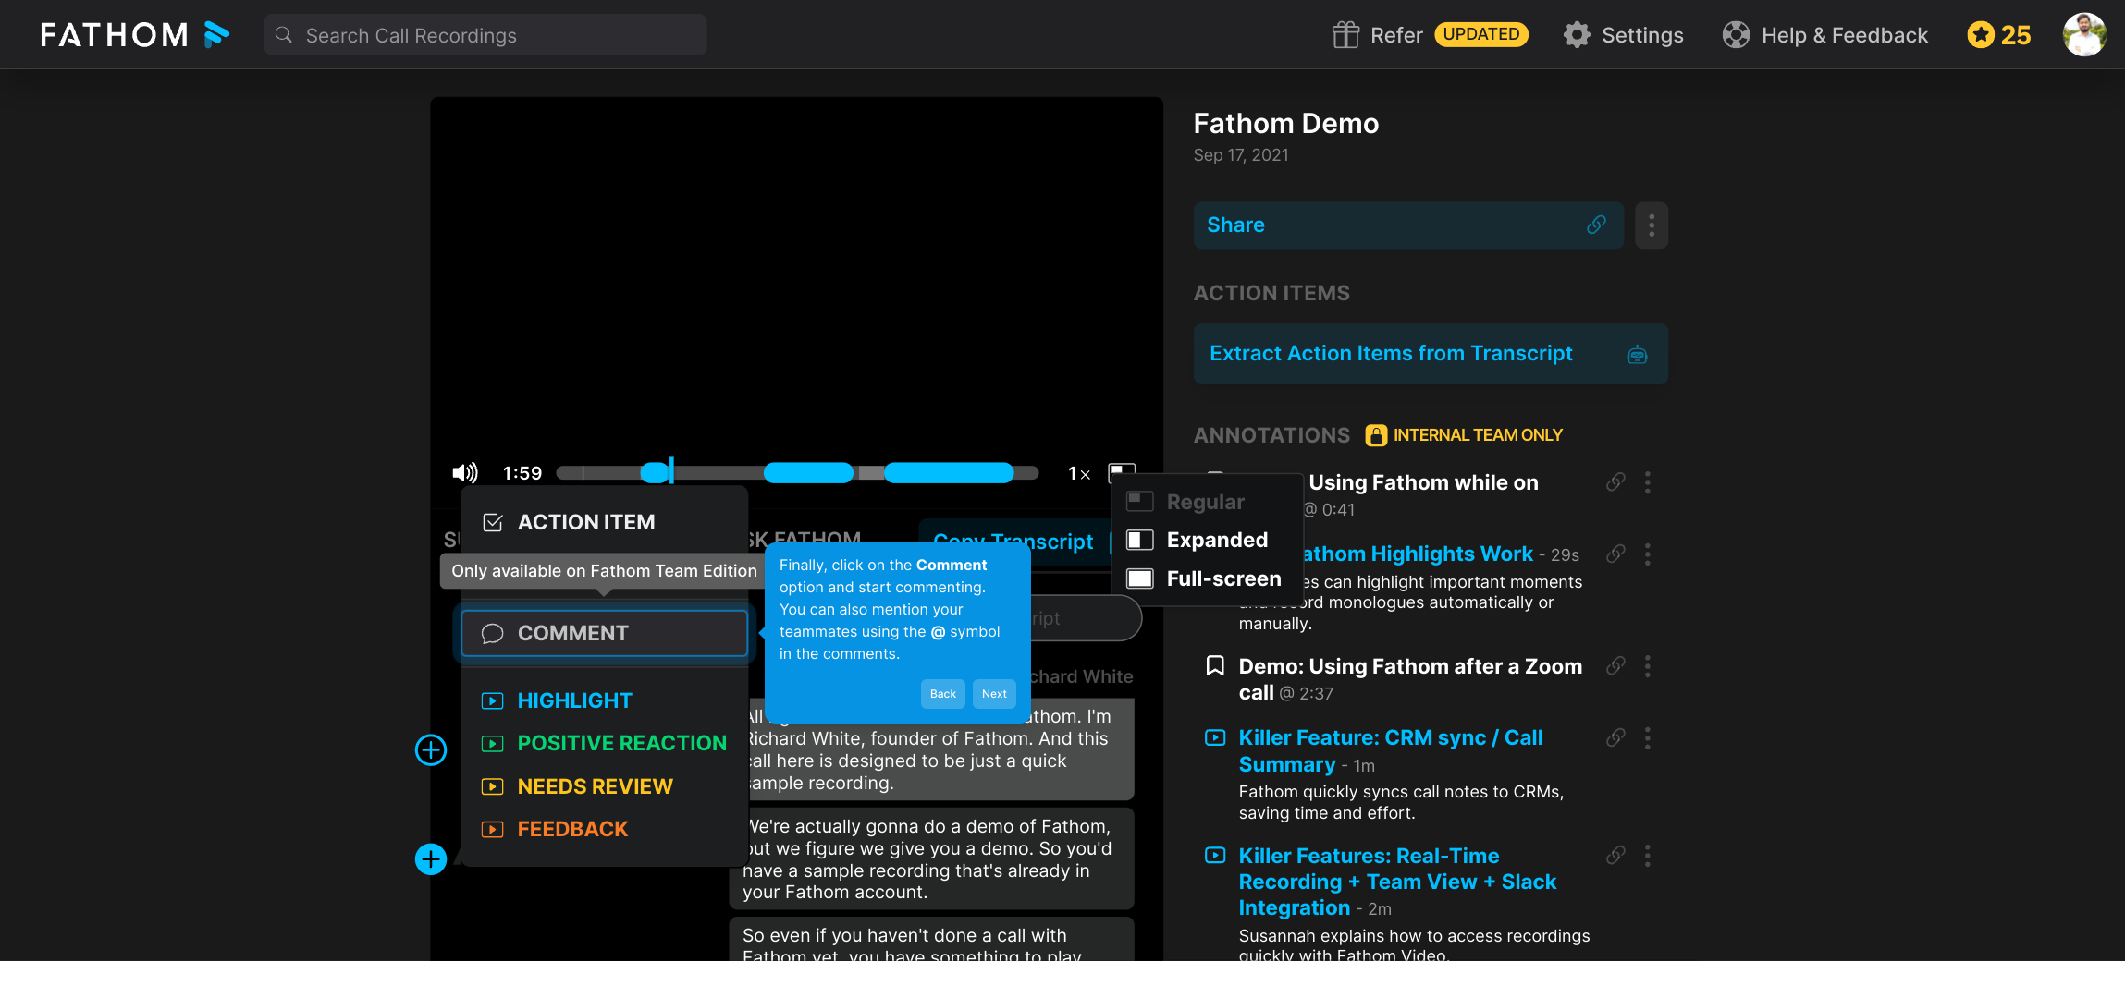Open Demo: Using Fathom after a Zoom call

tap(1410, 679)
